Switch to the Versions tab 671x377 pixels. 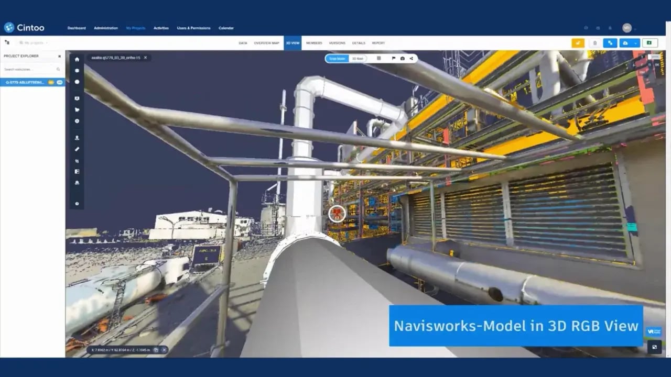(x=337, y=43)
